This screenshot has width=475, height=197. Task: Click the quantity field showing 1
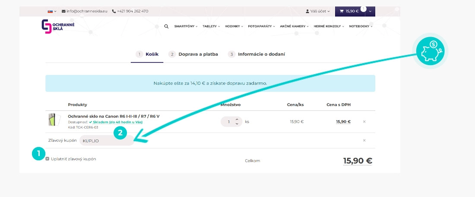pos(229,122)
